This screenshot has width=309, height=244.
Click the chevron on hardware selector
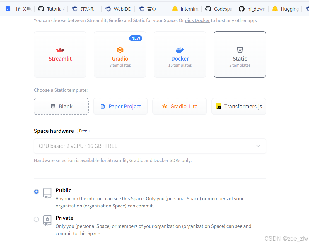(258, 146)
